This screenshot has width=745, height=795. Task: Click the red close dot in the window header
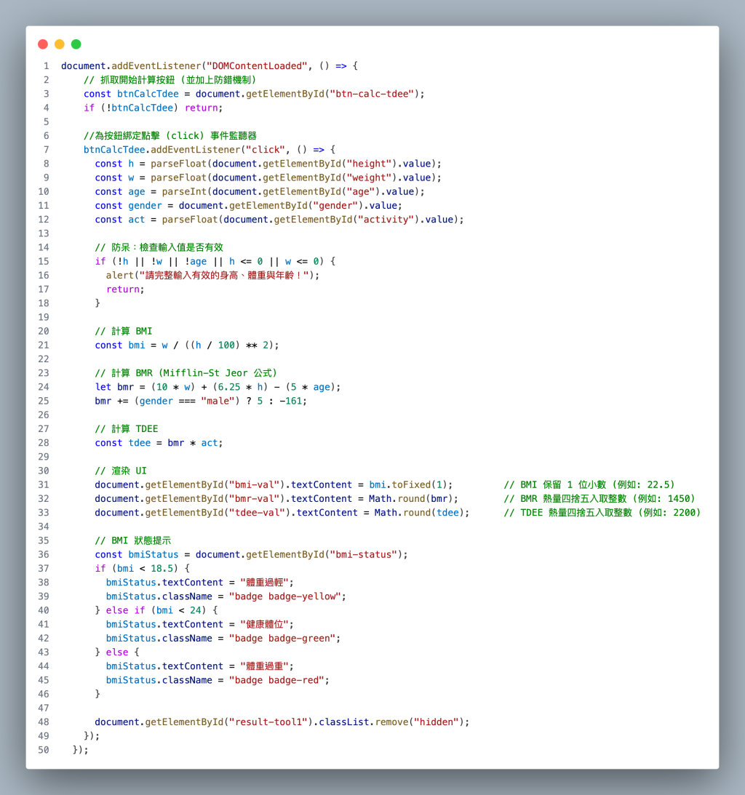pyautogui.click(x=43, y=44)
